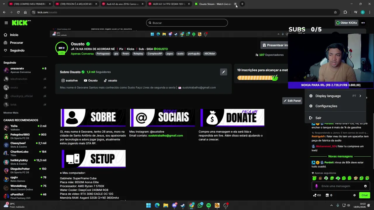374x210 pixels.
Task: Open onezeratv followed channel
Action: tap(25, 70)
